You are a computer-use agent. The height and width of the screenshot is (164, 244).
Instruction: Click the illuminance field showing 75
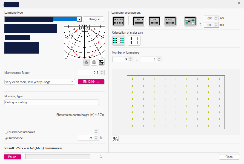86,138
